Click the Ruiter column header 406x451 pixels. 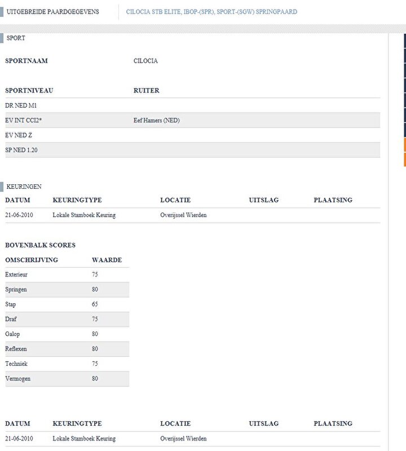[x=146, y=90]
